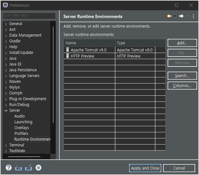199x175 pixels.
Task: Open Overlays under Server
Action: [x=21, y=128]
